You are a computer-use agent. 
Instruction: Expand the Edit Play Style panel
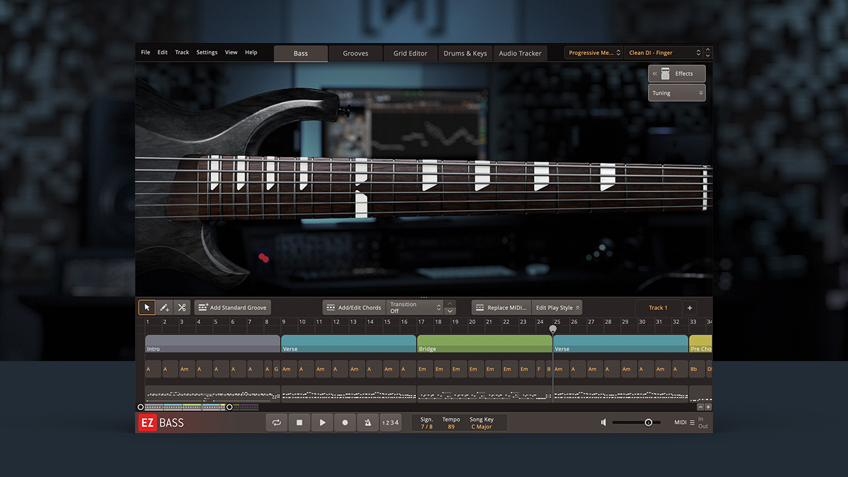(x=557, y=307)
